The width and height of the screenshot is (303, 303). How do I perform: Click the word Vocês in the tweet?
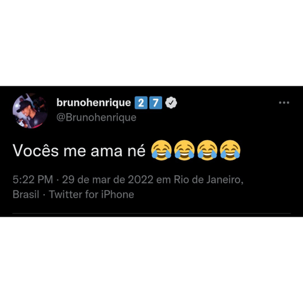click(36, 150)
